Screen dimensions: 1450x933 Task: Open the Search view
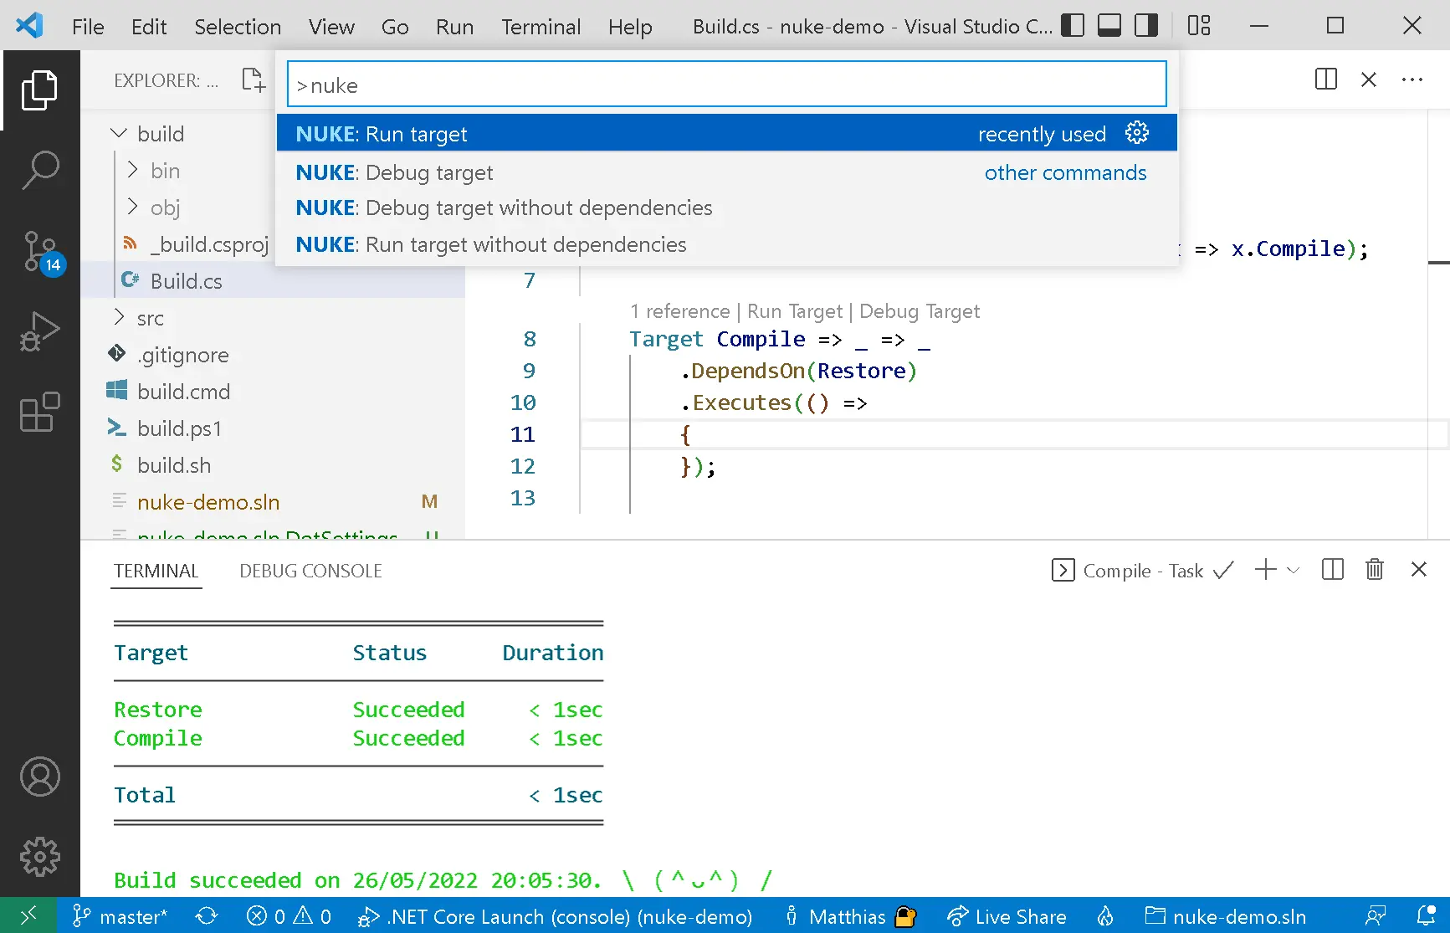point(39,170)
